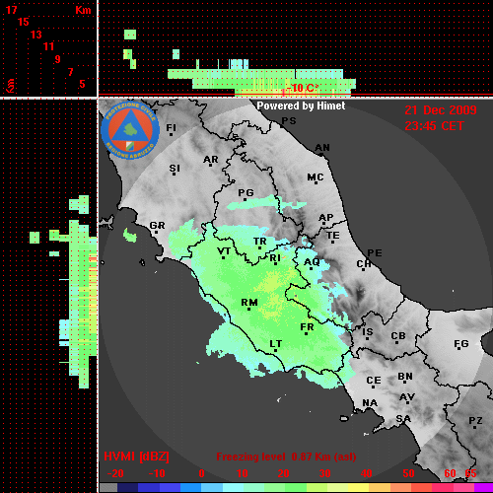Click the SI city label on the map

[x=175, y=169]
